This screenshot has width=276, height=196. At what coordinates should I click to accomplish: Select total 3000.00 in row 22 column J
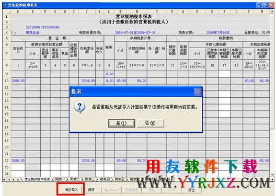click(87, 160)
